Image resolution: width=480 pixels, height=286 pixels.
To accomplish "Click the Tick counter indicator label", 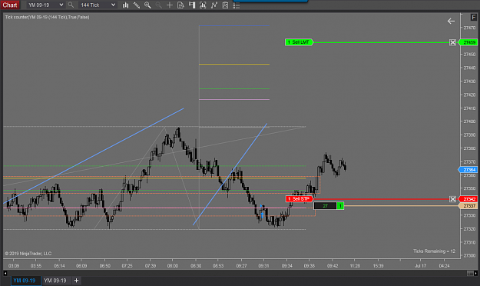I will coord(47,17).
